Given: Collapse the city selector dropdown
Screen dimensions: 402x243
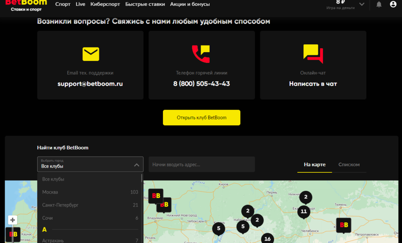Looking at the screenshot, I should coord(137,165).
